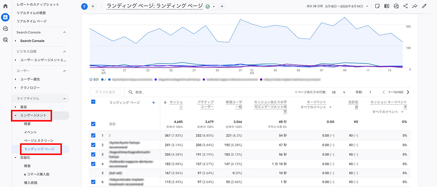This screenshot has height=187, width=437.
Task: Open the Advertising icon in left rail
Action: tap(5, 40)
